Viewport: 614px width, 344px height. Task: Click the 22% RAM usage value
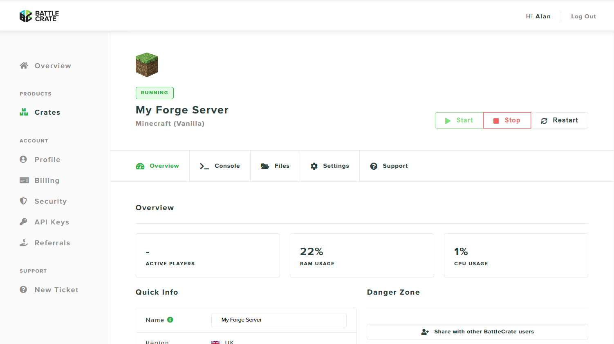pos(311,251)
